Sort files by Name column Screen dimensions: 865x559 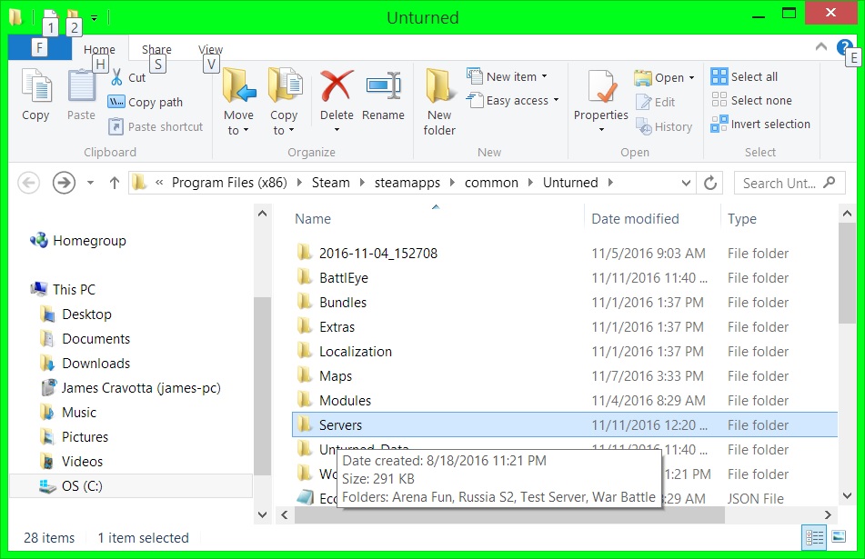click(313, 219)
